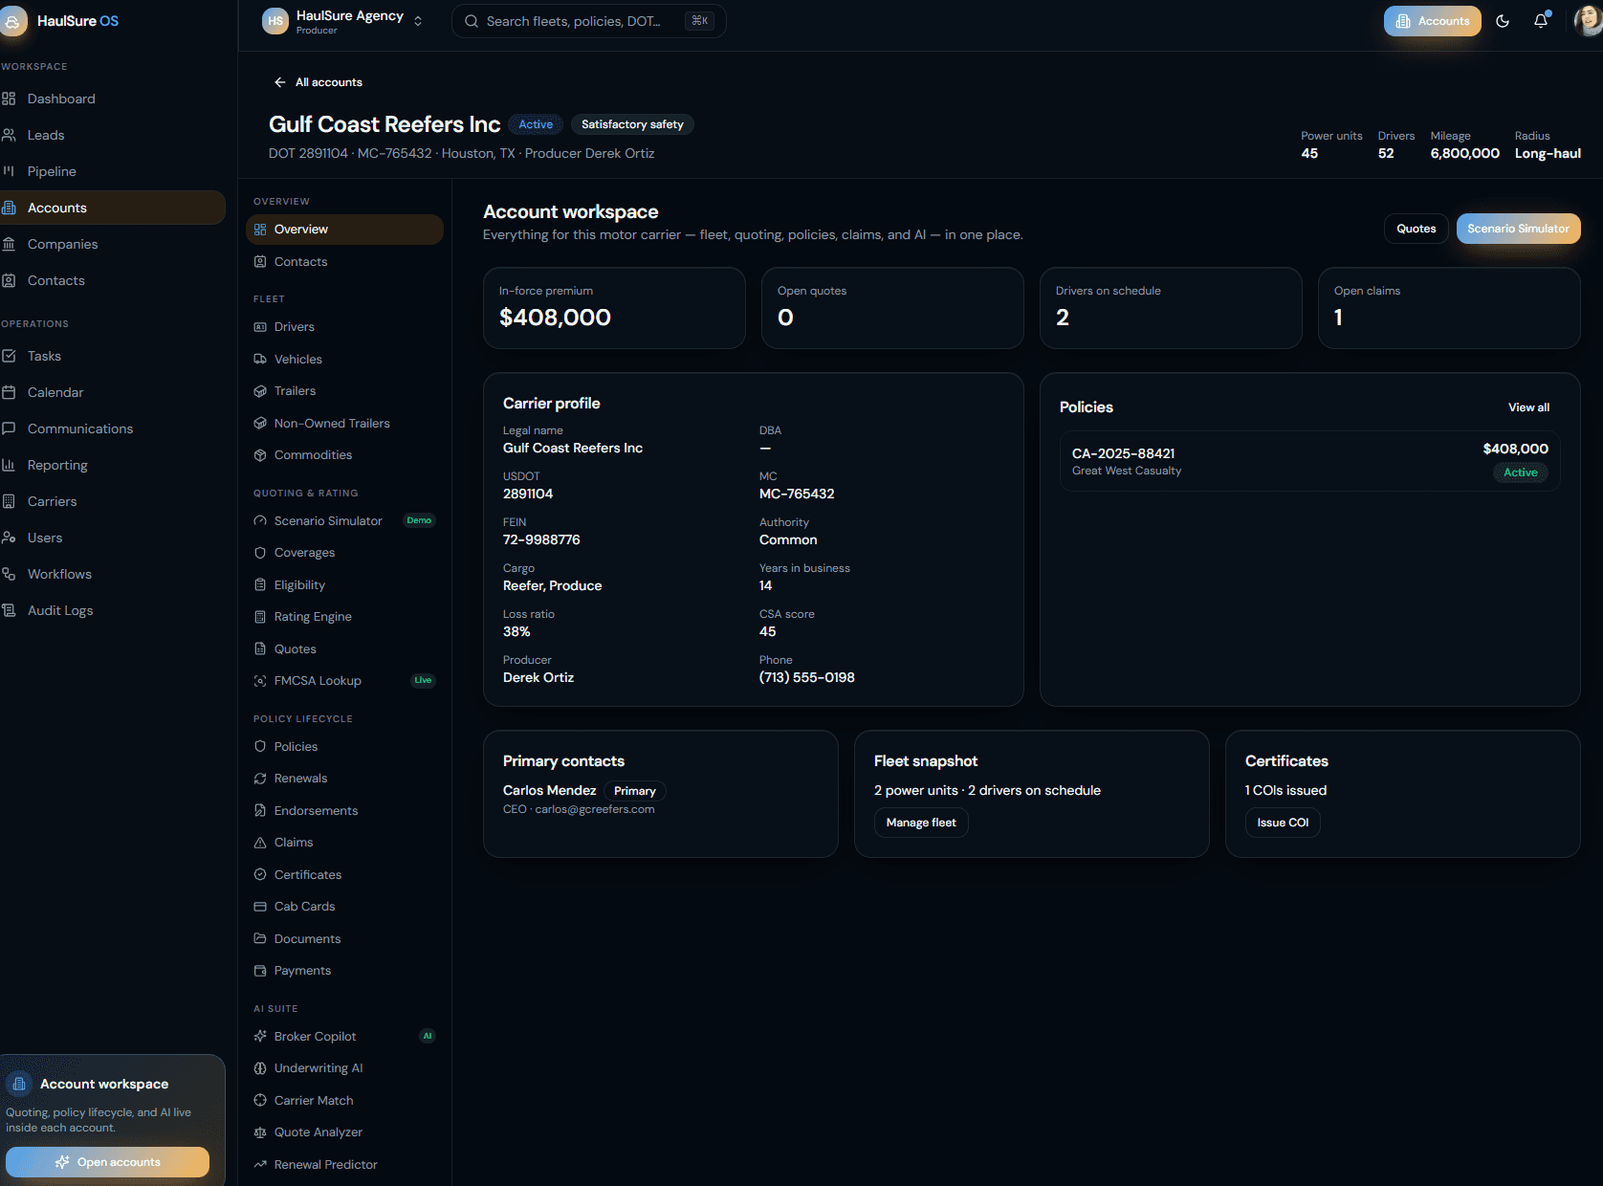The image size is (1603, 1186).
Task: Click Accounts button in top bar
Action: tap(1432, 21)
